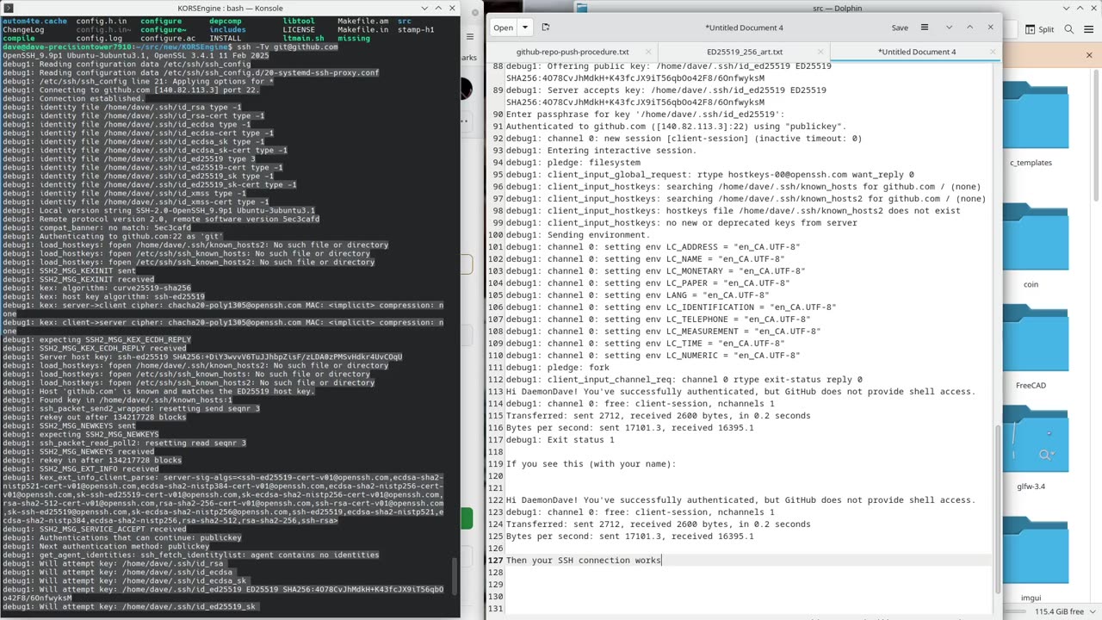Switch to github-repo-push-procedure.txt tab
This screenshot has height=620, width=1102.
pos(573,52)
